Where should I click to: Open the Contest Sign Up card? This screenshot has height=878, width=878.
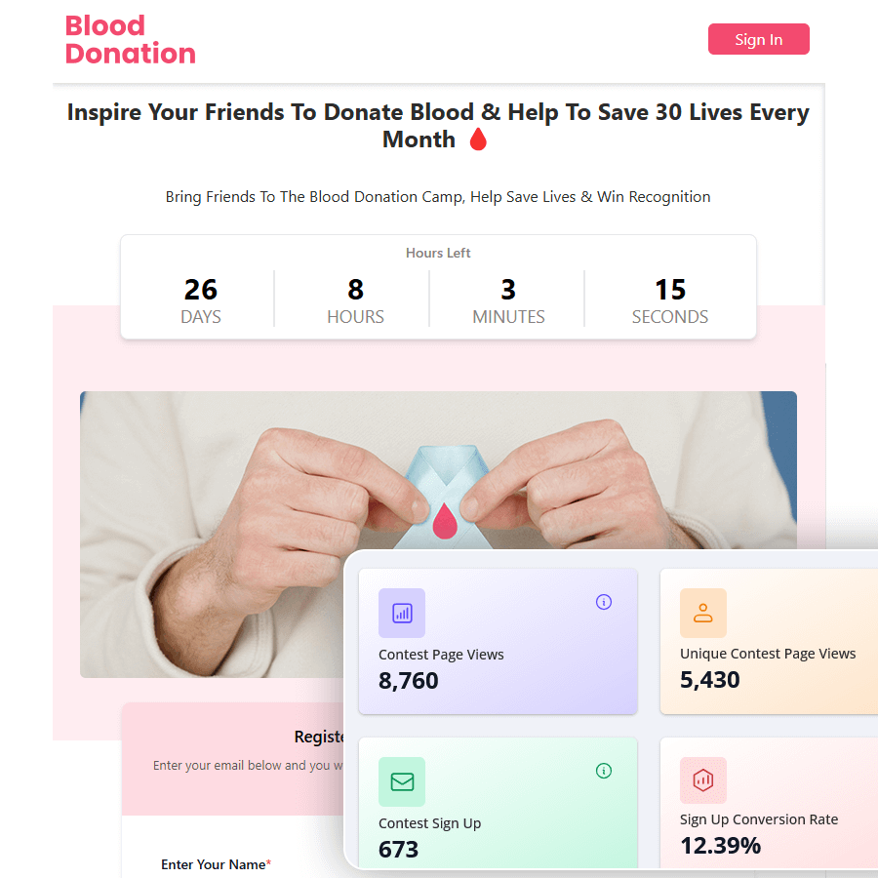pos(498,804)
